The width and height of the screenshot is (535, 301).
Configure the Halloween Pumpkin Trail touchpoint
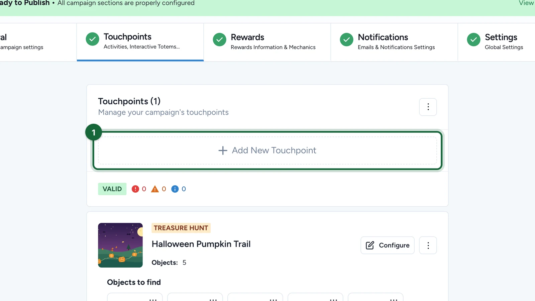tap(388, 245)
